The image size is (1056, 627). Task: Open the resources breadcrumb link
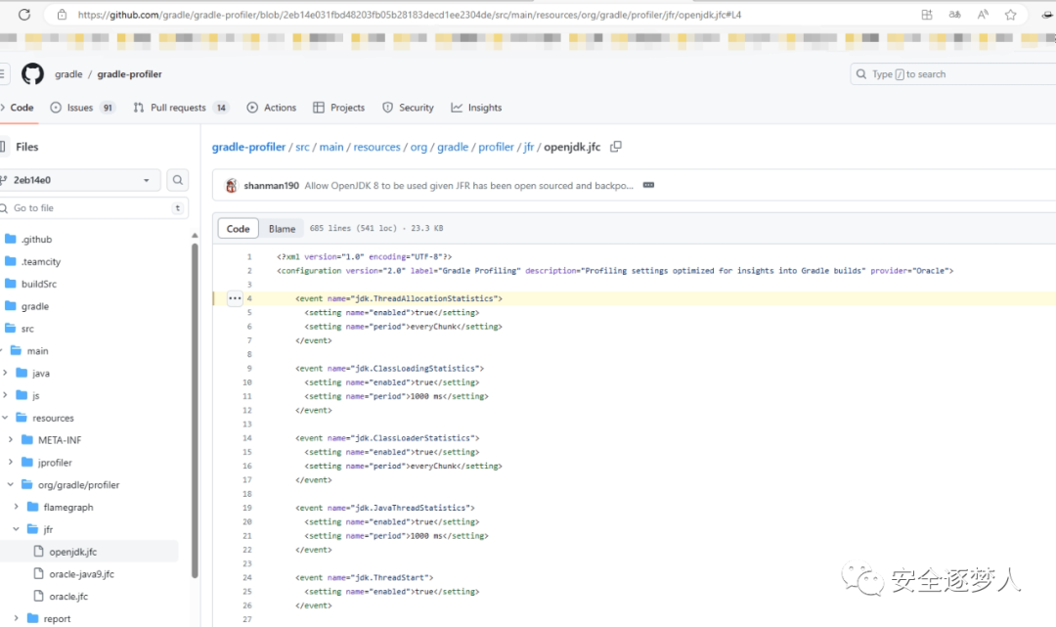pyautogui.click(x=376, y=147)
